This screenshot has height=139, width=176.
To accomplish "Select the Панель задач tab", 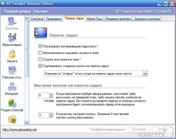I will click(74, 18).
